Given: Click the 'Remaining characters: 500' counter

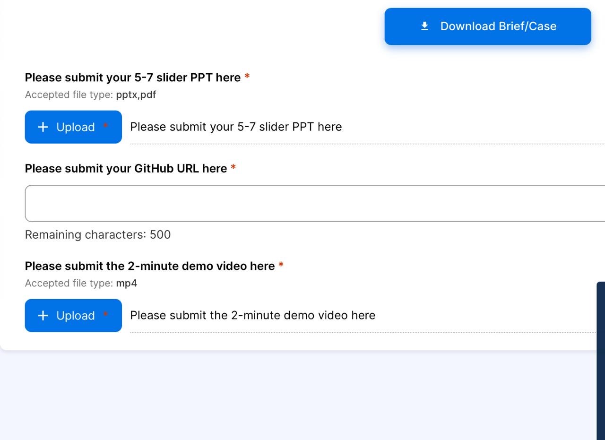Looking at the screenshot, I should pos(97,234).
